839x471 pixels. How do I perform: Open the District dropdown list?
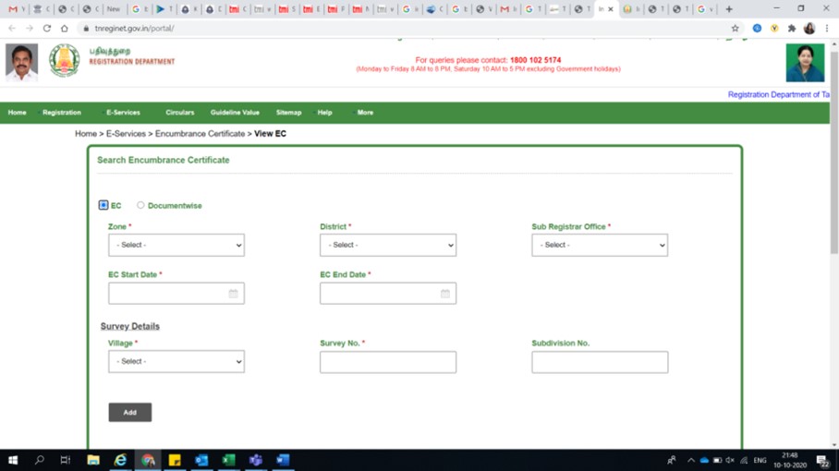point(387,245)
